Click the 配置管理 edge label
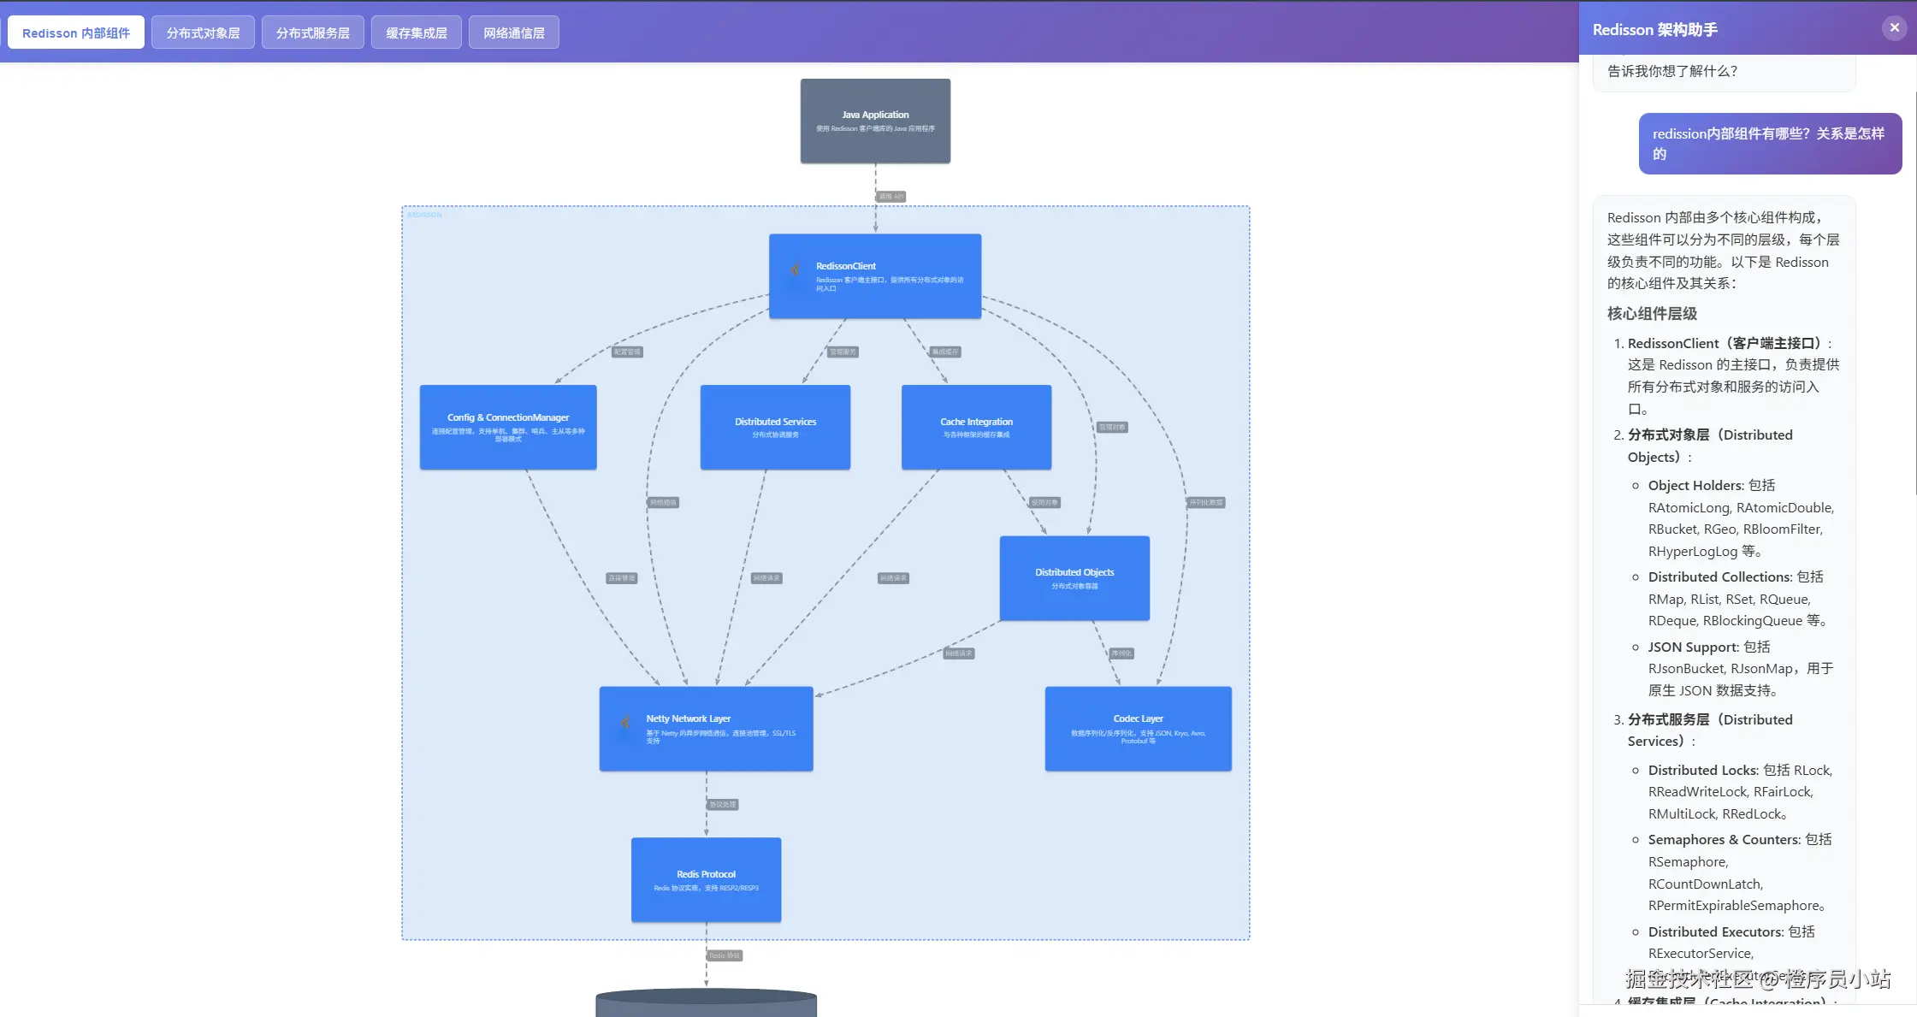 pos(627,352)
